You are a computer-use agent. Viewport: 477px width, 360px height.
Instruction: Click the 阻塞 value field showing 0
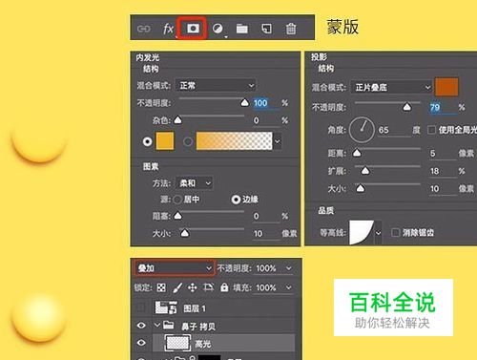266,217
